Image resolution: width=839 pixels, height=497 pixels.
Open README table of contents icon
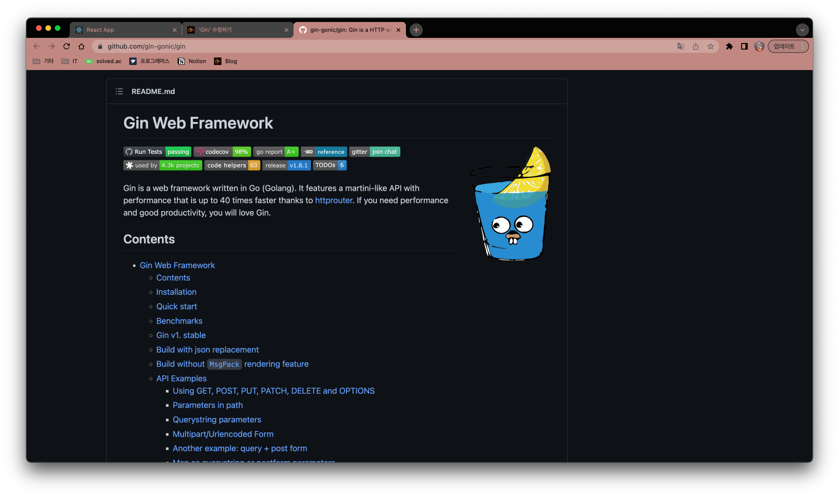(119, 92)
